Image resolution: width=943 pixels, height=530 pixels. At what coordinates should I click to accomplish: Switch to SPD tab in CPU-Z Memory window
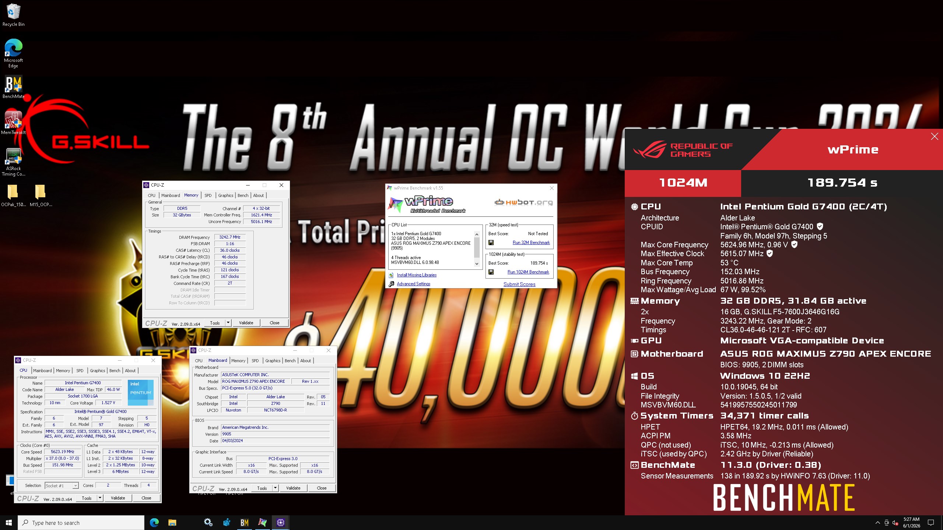coord(208,195)
